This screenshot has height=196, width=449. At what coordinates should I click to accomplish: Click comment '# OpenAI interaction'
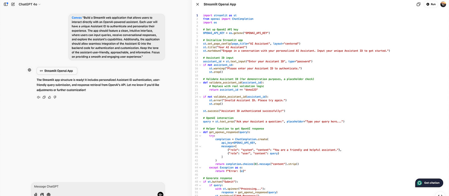tap(218, 118)
